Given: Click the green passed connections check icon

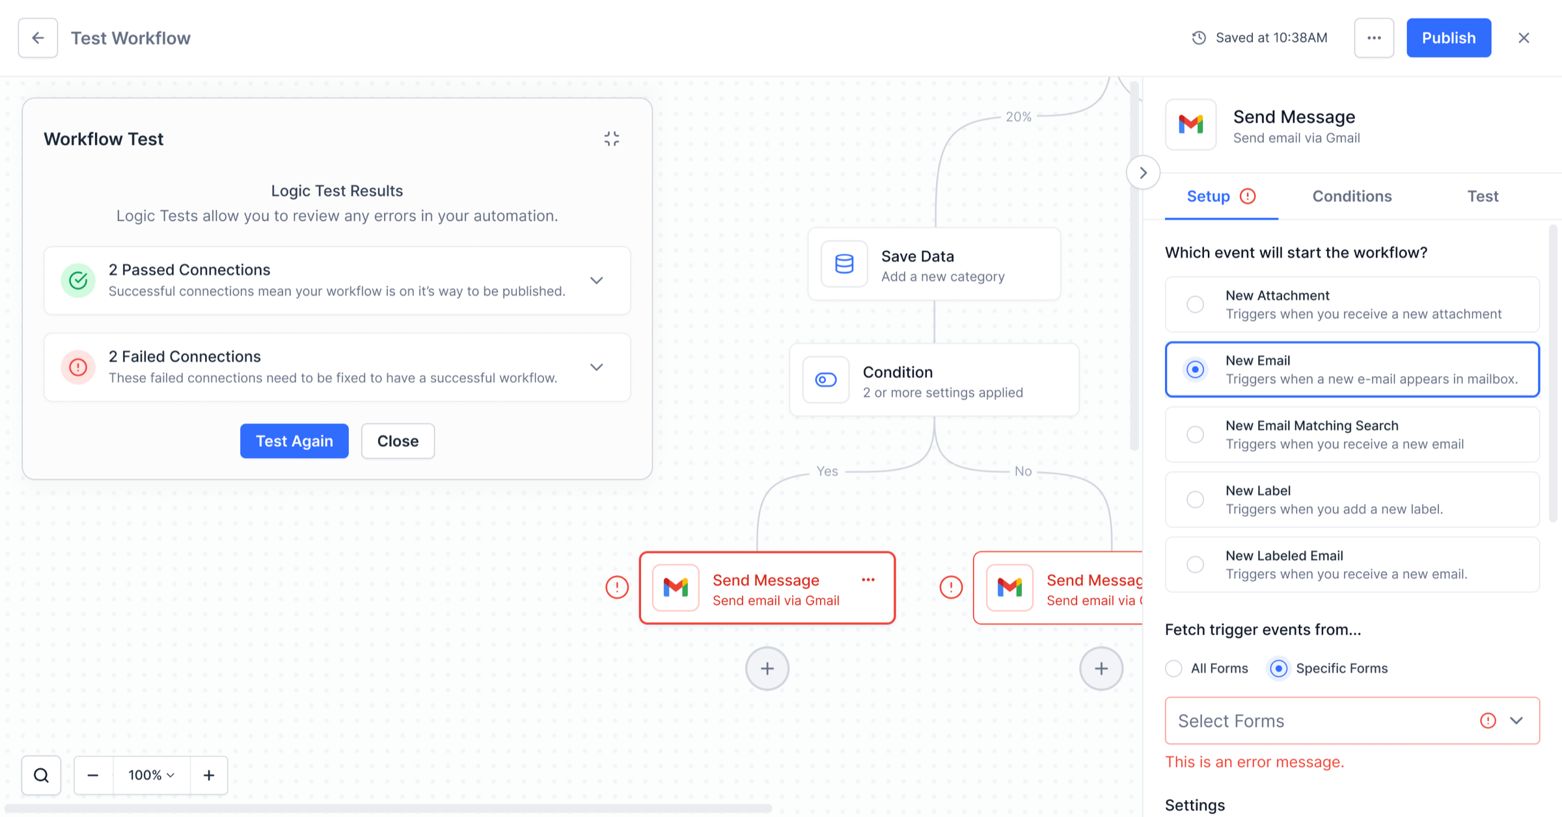Looking at the screenshot, I should (78, 280).
